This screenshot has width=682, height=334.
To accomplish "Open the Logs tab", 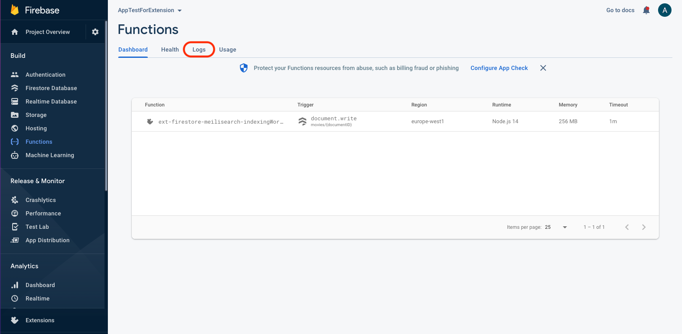I will [x=199, y=49].
